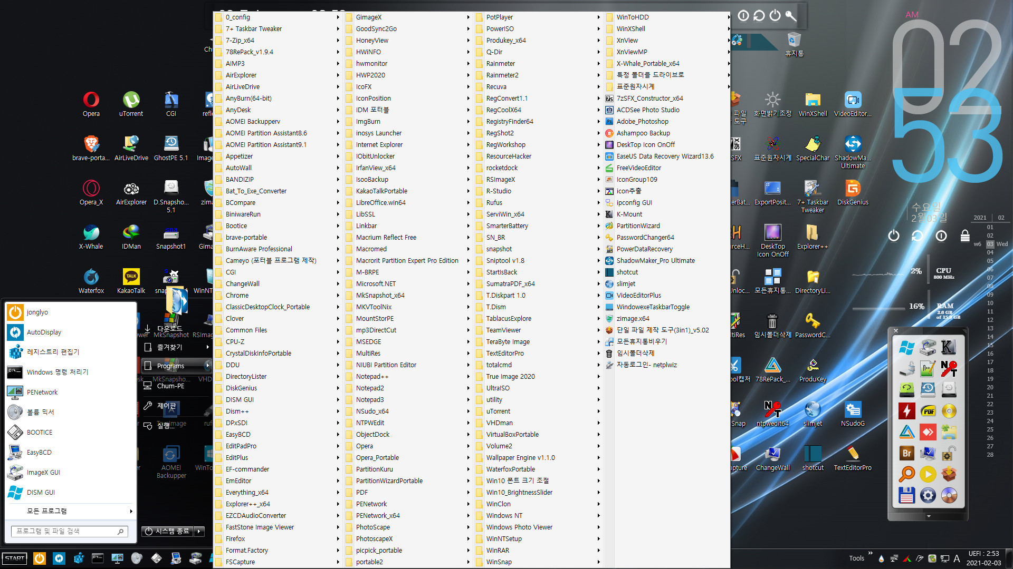Click the orange power icon on taskbar
Image resolution: width=1013 pixels, height=569 pixels.
coord(40,558)
